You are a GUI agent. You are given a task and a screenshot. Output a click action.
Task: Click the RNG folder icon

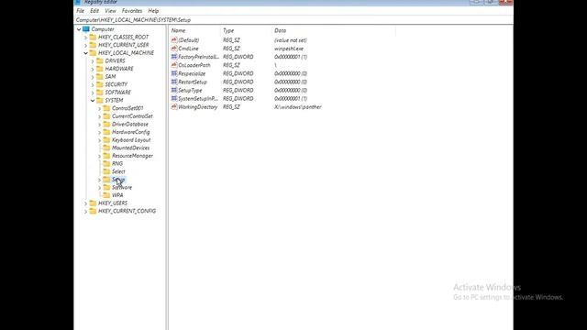(106, 163)
